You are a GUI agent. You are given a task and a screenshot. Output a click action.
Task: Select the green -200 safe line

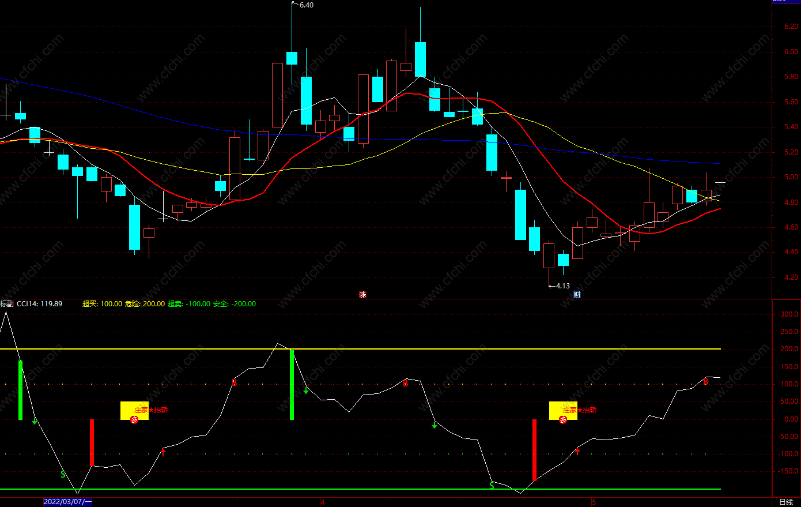point(360,489)
